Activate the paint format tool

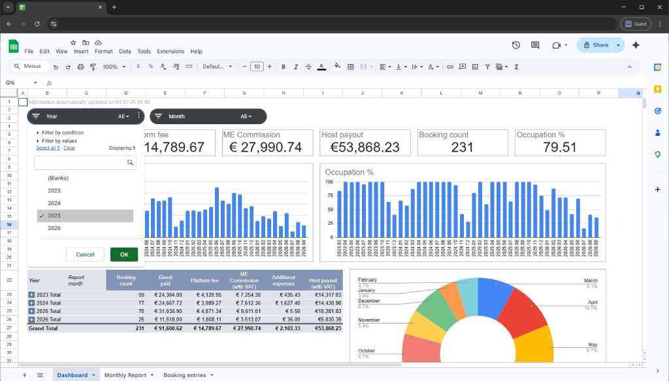[93, 67]
